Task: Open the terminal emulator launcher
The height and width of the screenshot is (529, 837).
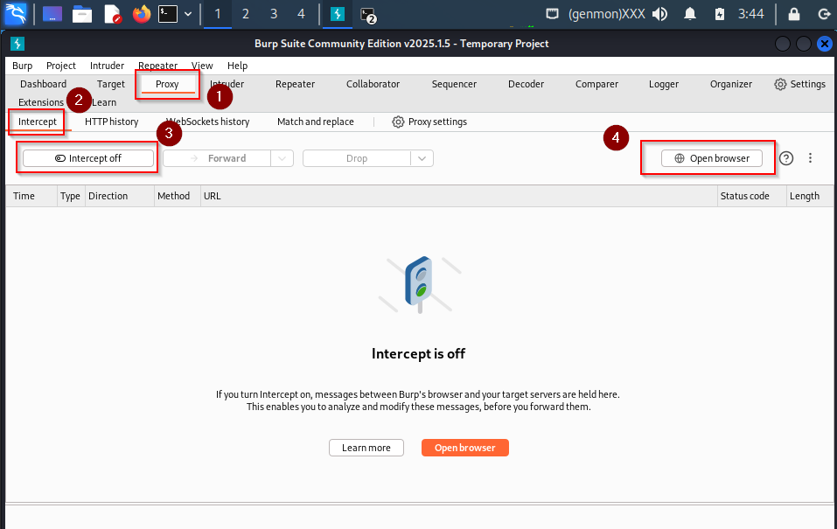Action: pyautogui.click(x=168, y=14)
